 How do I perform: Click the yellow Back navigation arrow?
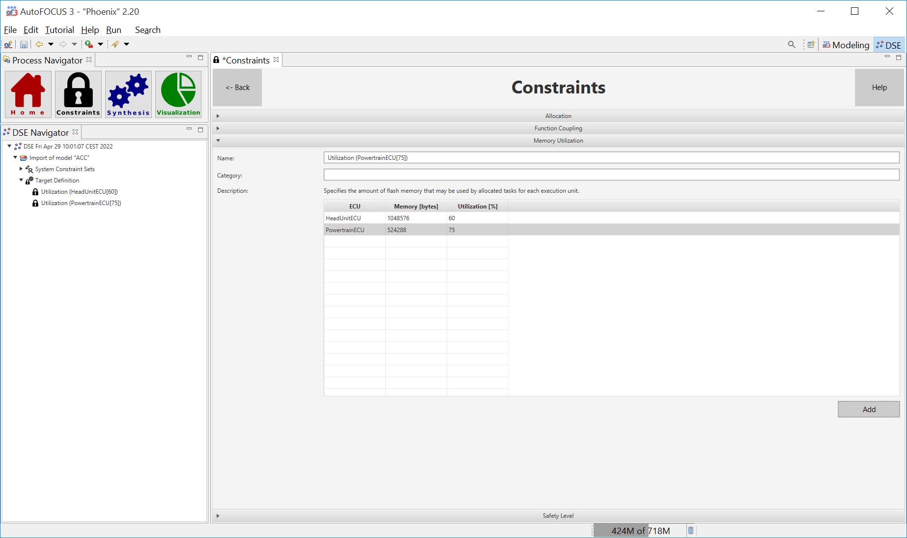click(39, 44)
